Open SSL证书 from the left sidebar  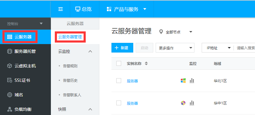[x=18, y=80]
